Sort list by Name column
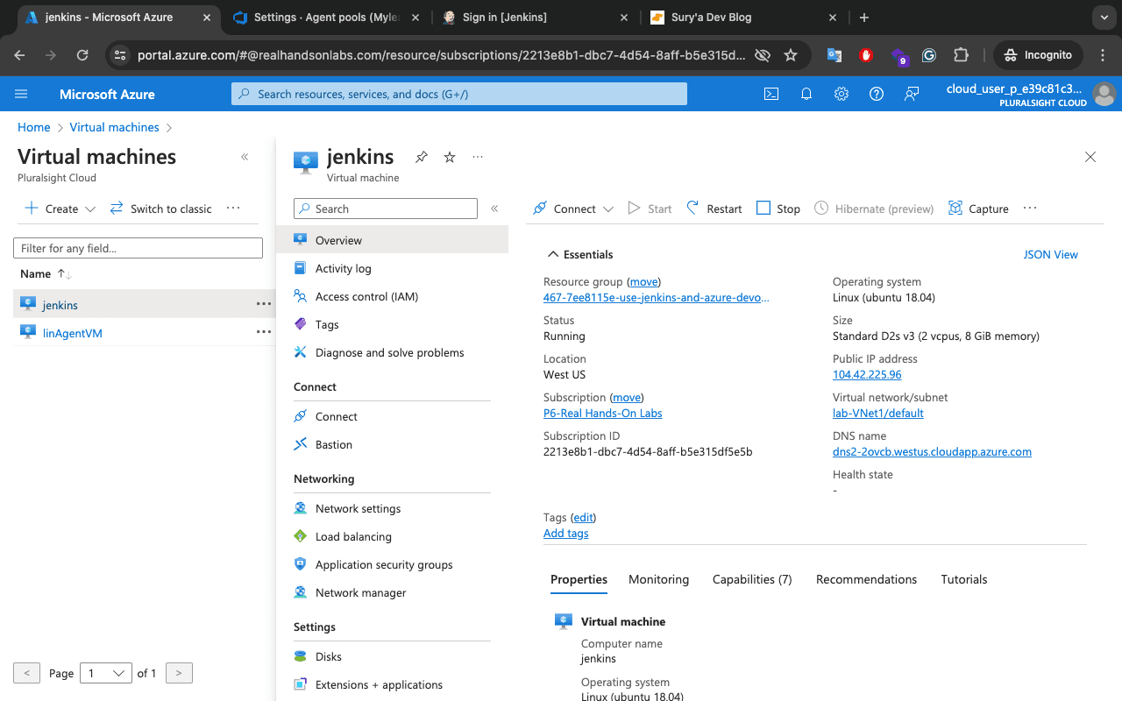Viewport: 1122px width, 701px height. 46,274
